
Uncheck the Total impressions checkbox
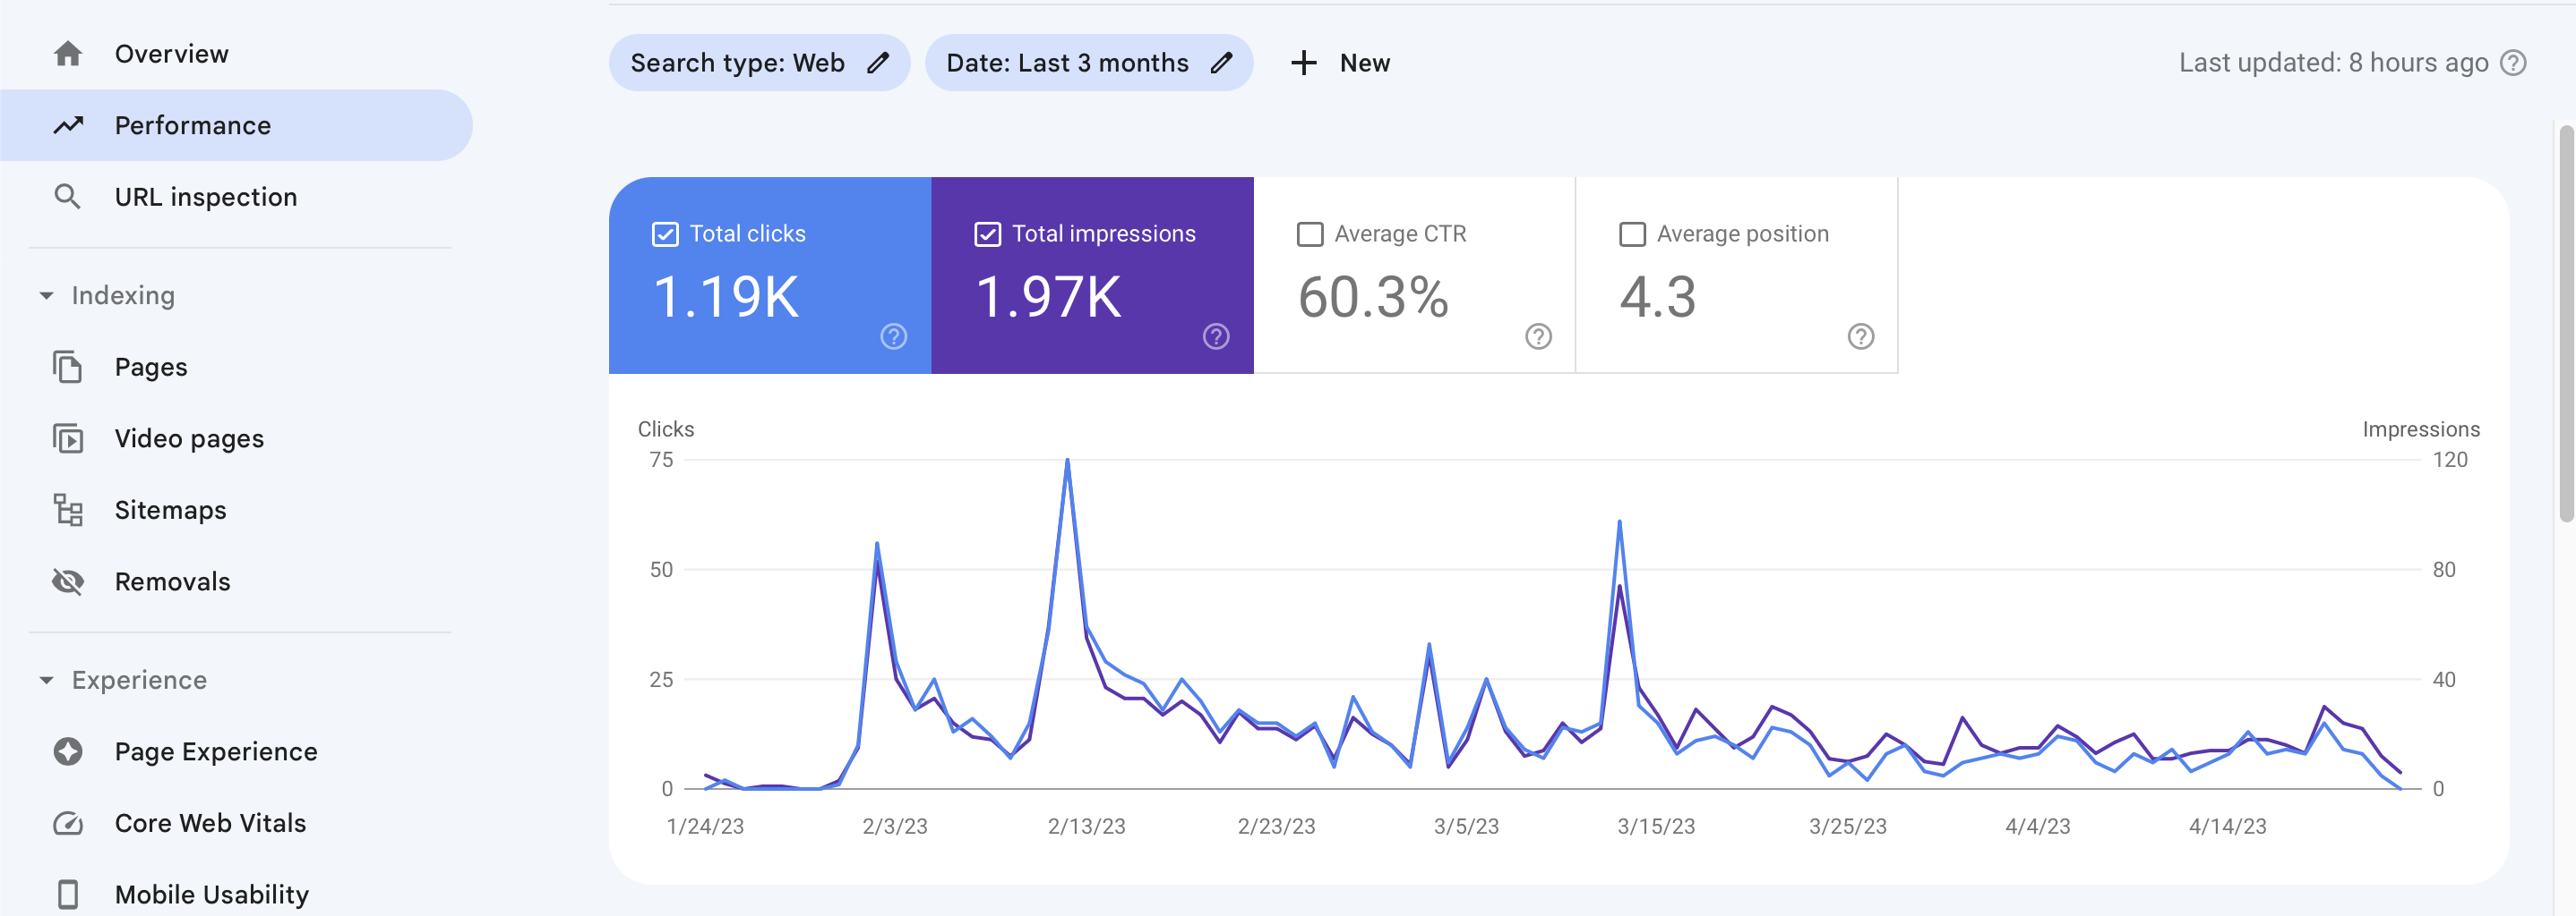click(988, 233)
